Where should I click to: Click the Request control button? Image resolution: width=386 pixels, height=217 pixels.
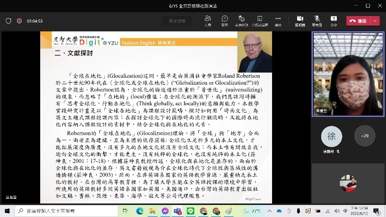(x=177, y=21)
